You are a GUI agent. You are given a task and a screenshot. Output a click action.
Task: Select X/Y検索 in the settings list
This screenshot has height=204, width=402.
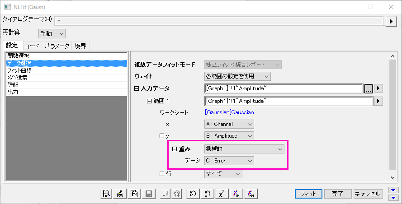[x=66, y=78]
